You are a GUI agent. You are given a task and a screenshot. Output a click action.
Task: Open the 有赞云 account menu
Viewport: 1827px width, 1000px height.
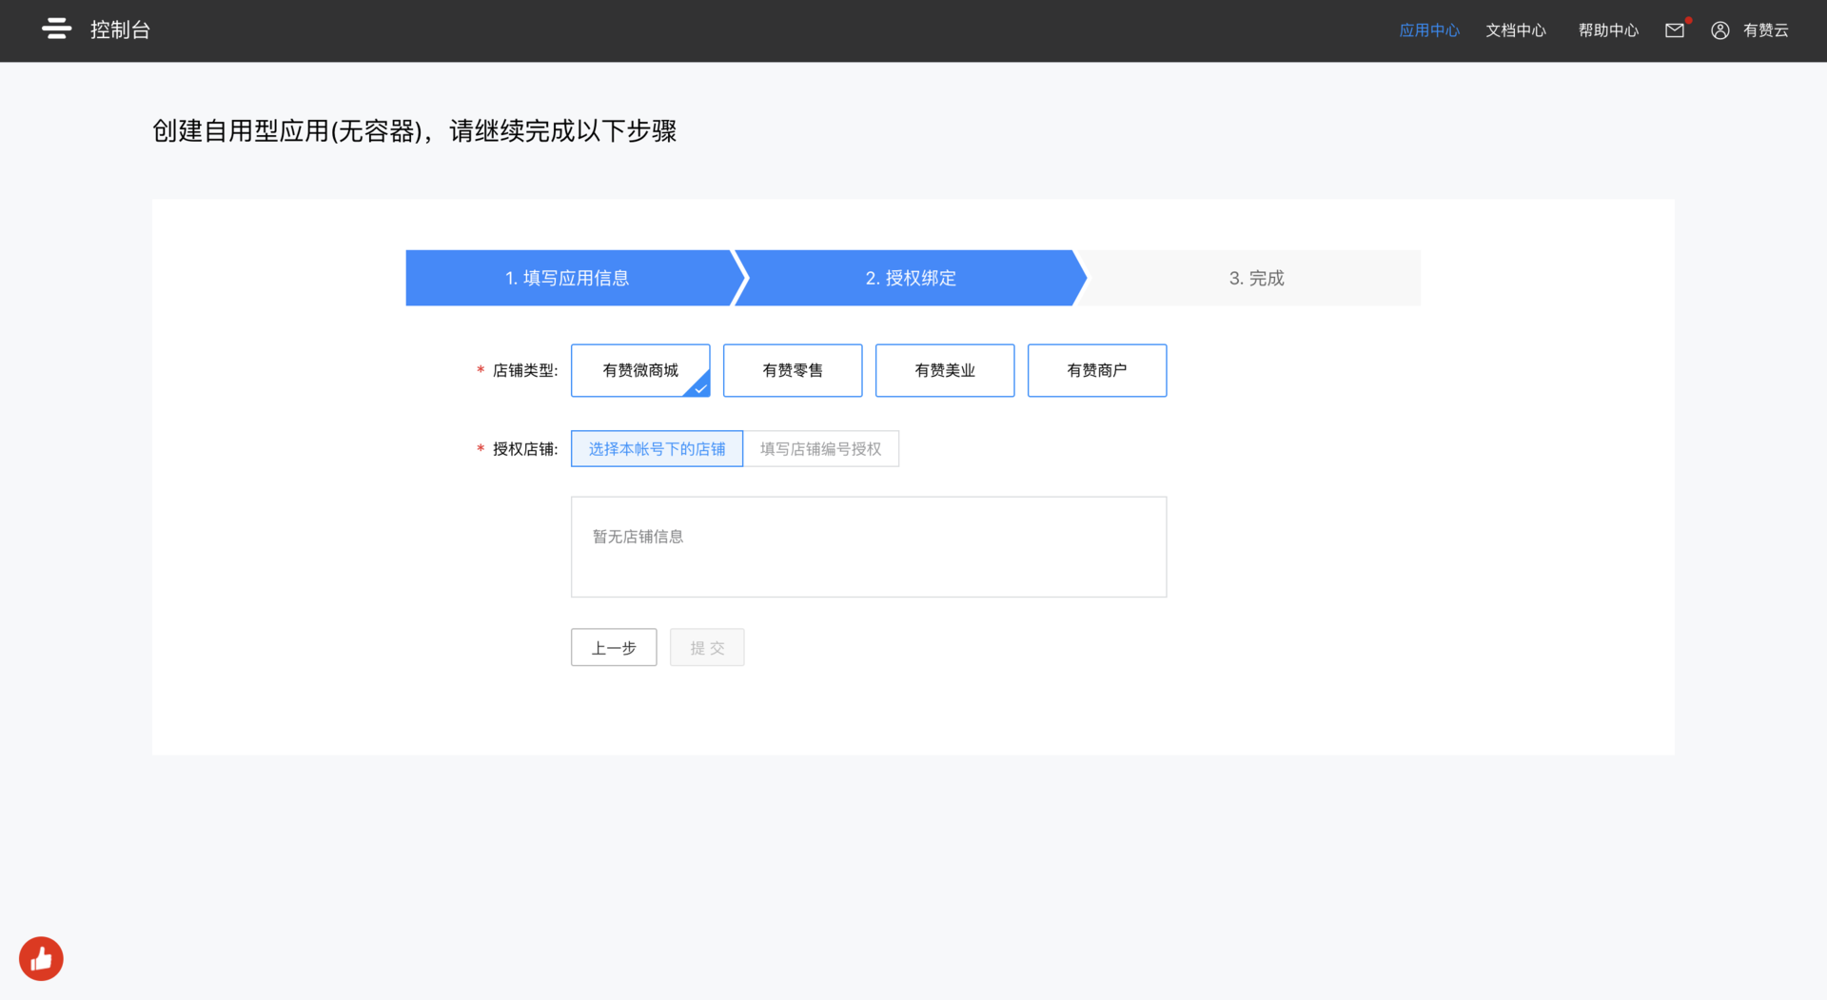point(1766,30)
